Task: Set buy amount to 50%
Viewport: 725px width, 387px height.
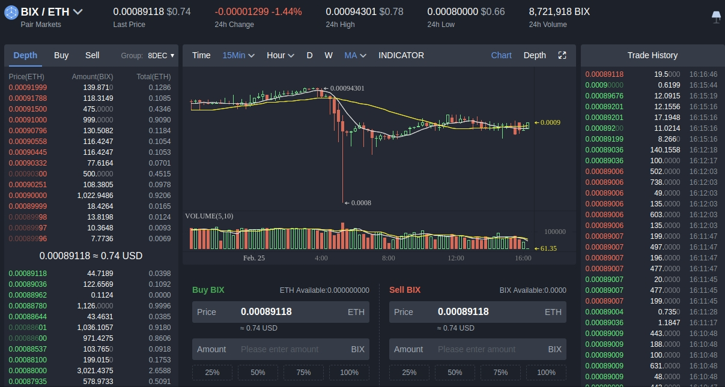Action: [258, 373]
